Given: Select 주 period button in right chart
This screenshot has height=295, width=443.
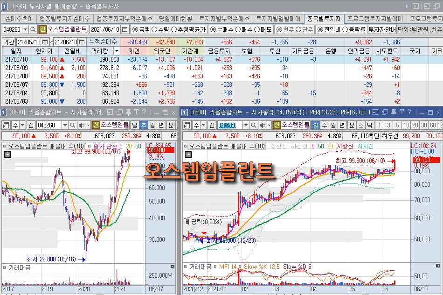Looking at the screenshot, I should click(325, 125).
